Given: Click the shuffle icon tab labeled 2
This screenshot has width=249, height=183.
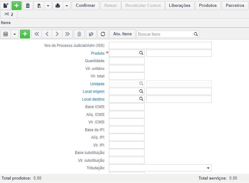Looking at the screenshot, I should pos(9,14).
